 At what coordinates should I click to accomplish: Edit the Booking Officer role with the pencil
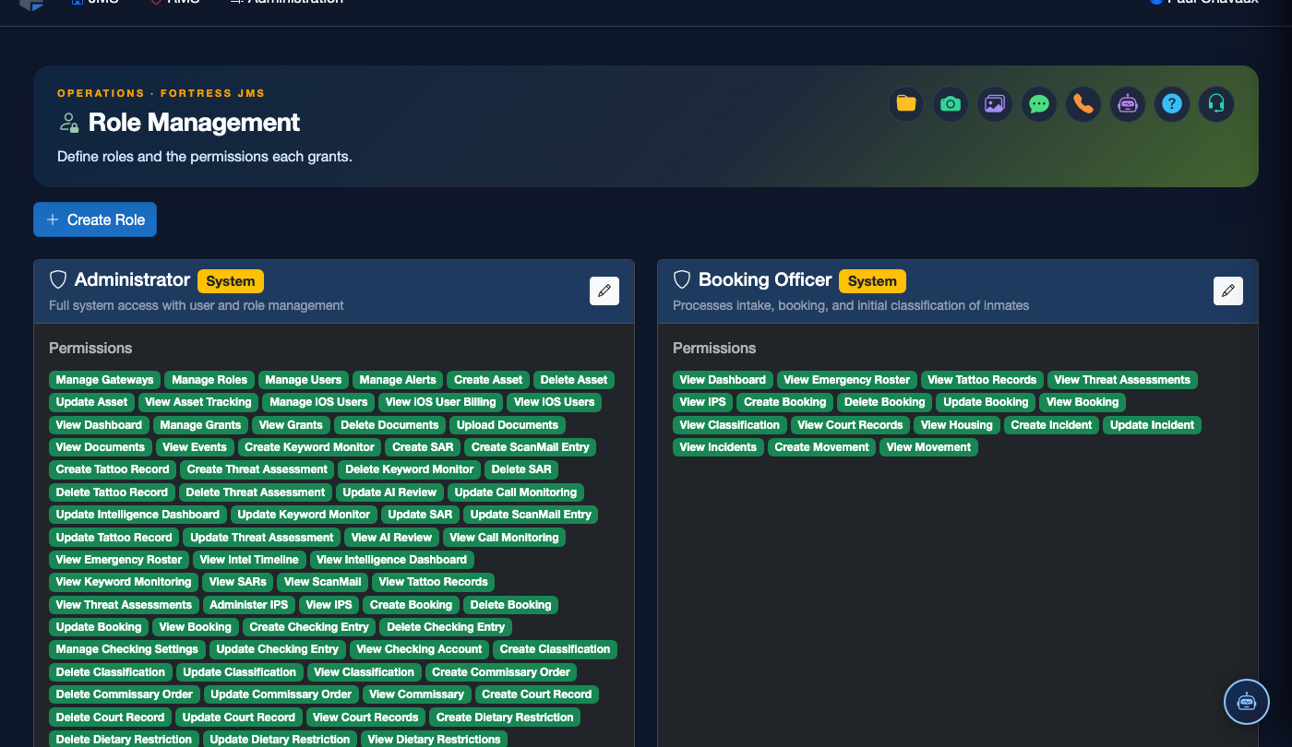coord(1228,290)
